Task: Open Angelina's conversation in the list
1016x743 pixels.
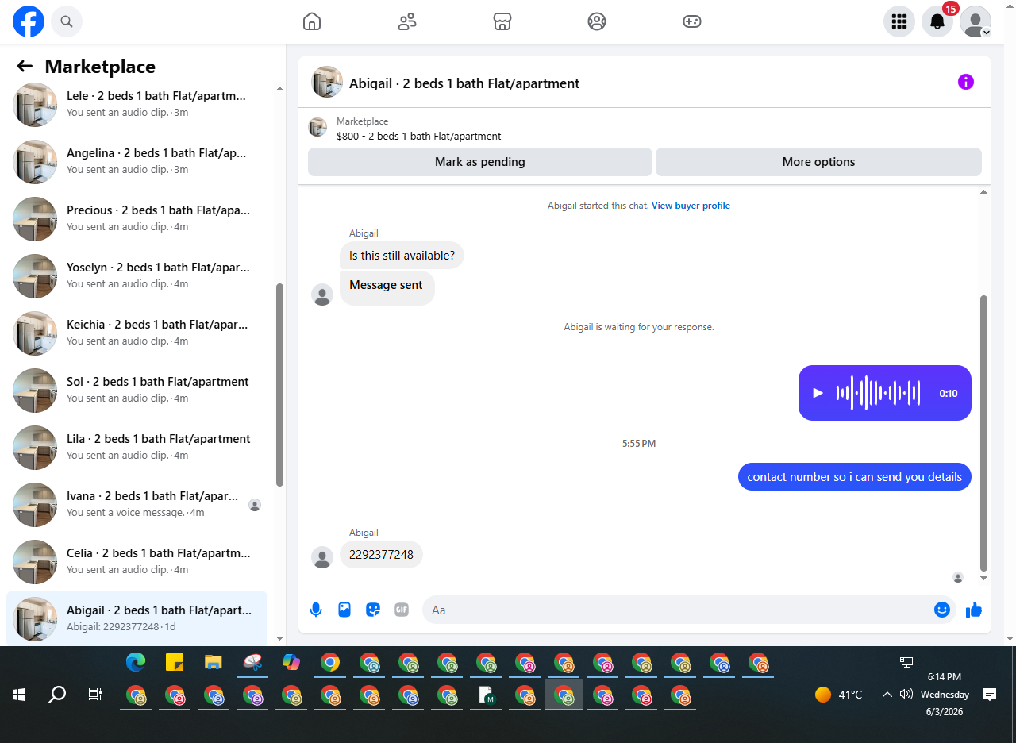Action: pos(137,162)
